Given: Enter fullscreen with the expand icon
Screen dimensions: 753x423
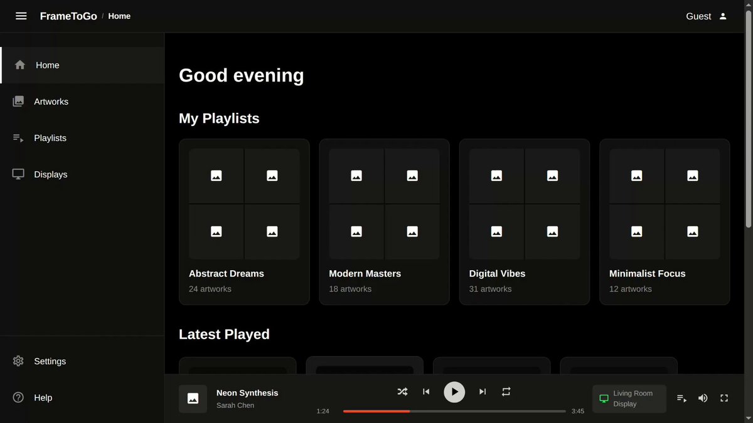Looking at the screenshot, I should 724,398.
